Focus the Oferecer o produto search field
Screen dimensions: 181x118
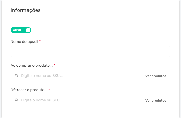click(x=76, y=100)
